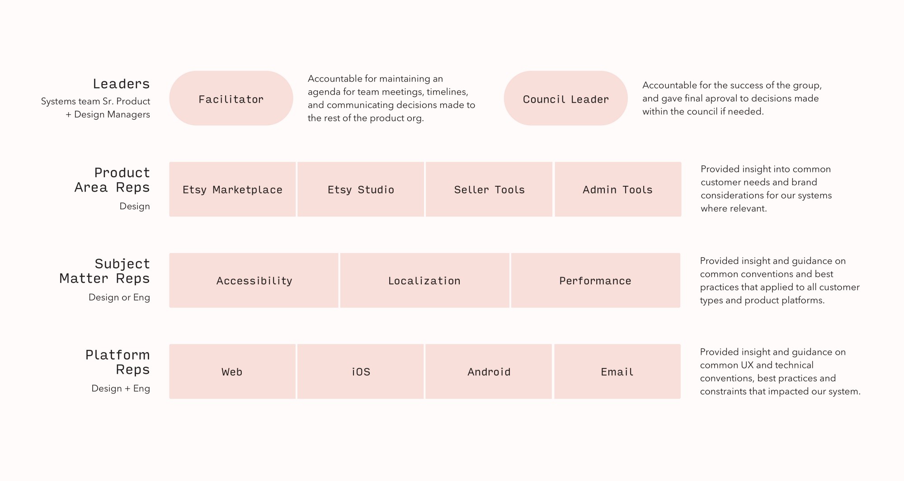This screenshot has width=904, height=481.
Task: Click the Leaders row heading
Action: [x=121, y=84]
